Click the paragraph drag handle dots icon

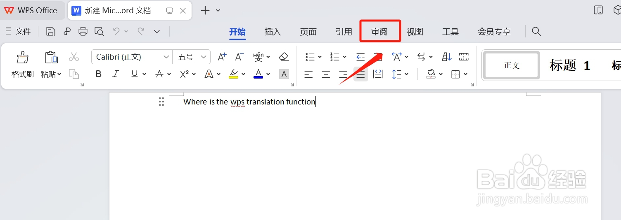(161, 102)
